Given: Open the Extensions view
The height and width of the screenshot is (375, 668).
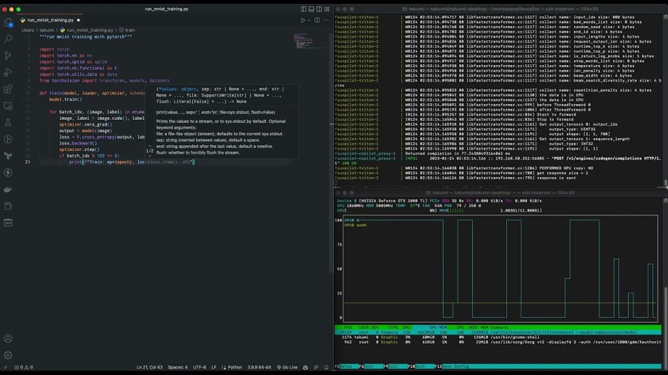Looking at the screenshot, I should (x=8, y=89).
